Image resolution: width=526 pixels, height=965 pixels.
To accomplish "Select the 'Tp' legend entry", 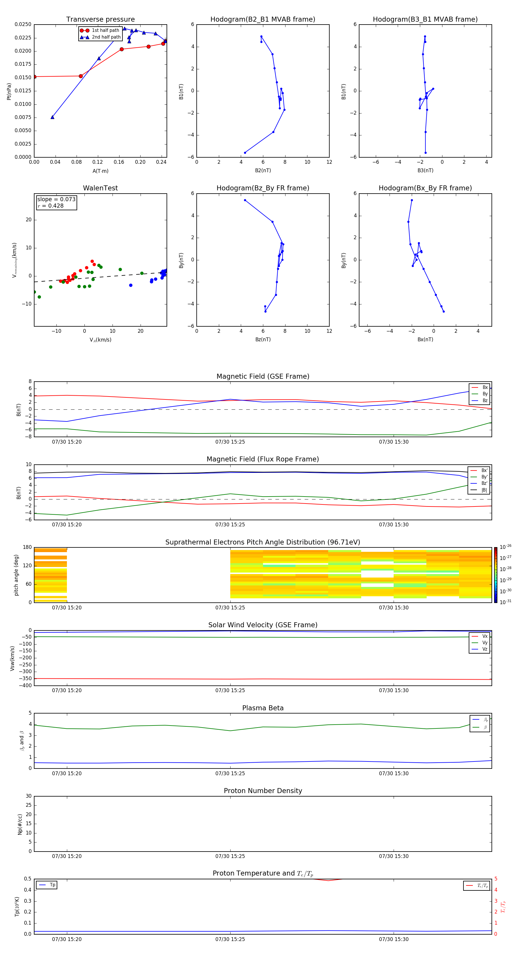I will click(x=47, y=885).
